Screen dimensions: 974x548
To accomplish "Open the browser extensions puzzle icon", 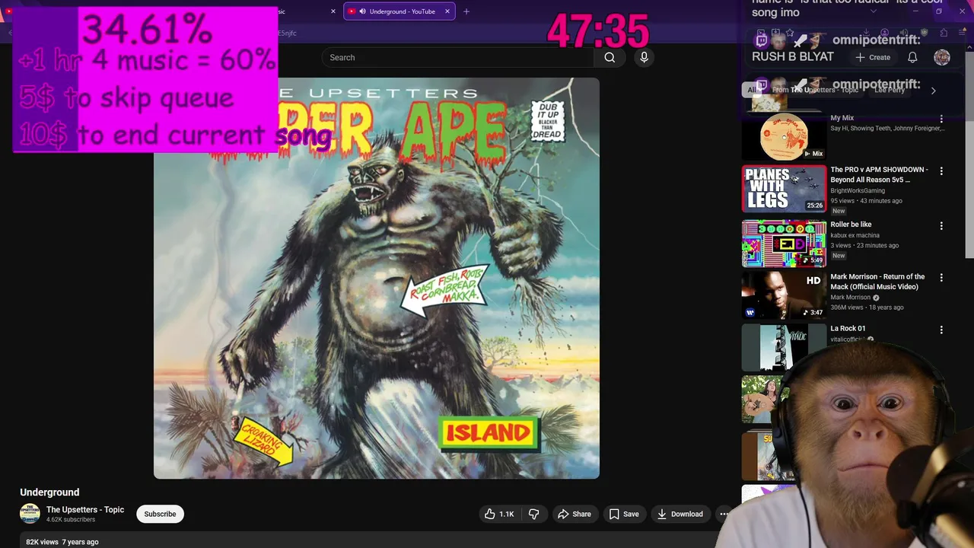I will point(944,33).
